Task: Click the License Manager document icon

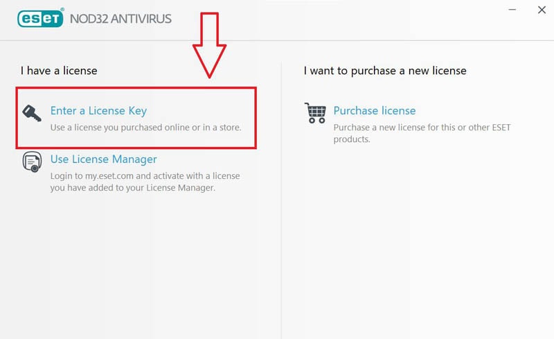Action: [32, 162]
